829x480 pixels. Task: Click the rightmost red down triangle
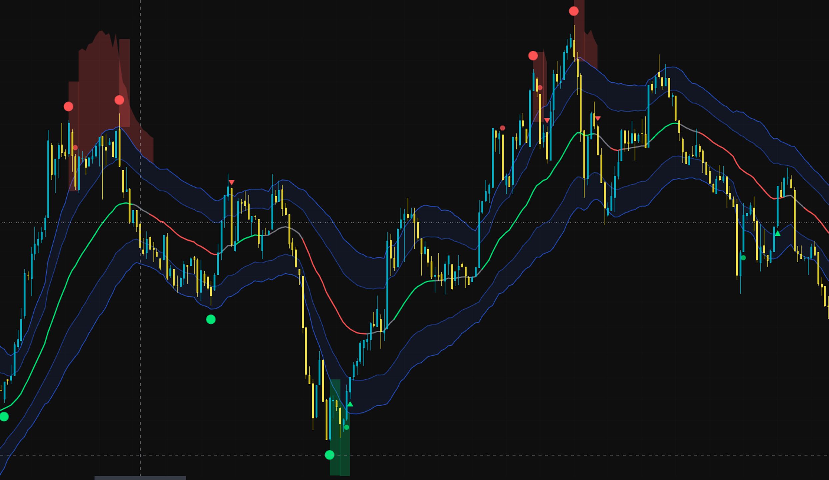click(598, 118)
